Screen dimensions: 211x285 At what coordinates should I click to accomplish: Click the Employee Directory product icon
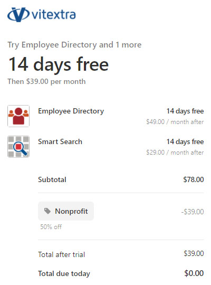[18, 116]
